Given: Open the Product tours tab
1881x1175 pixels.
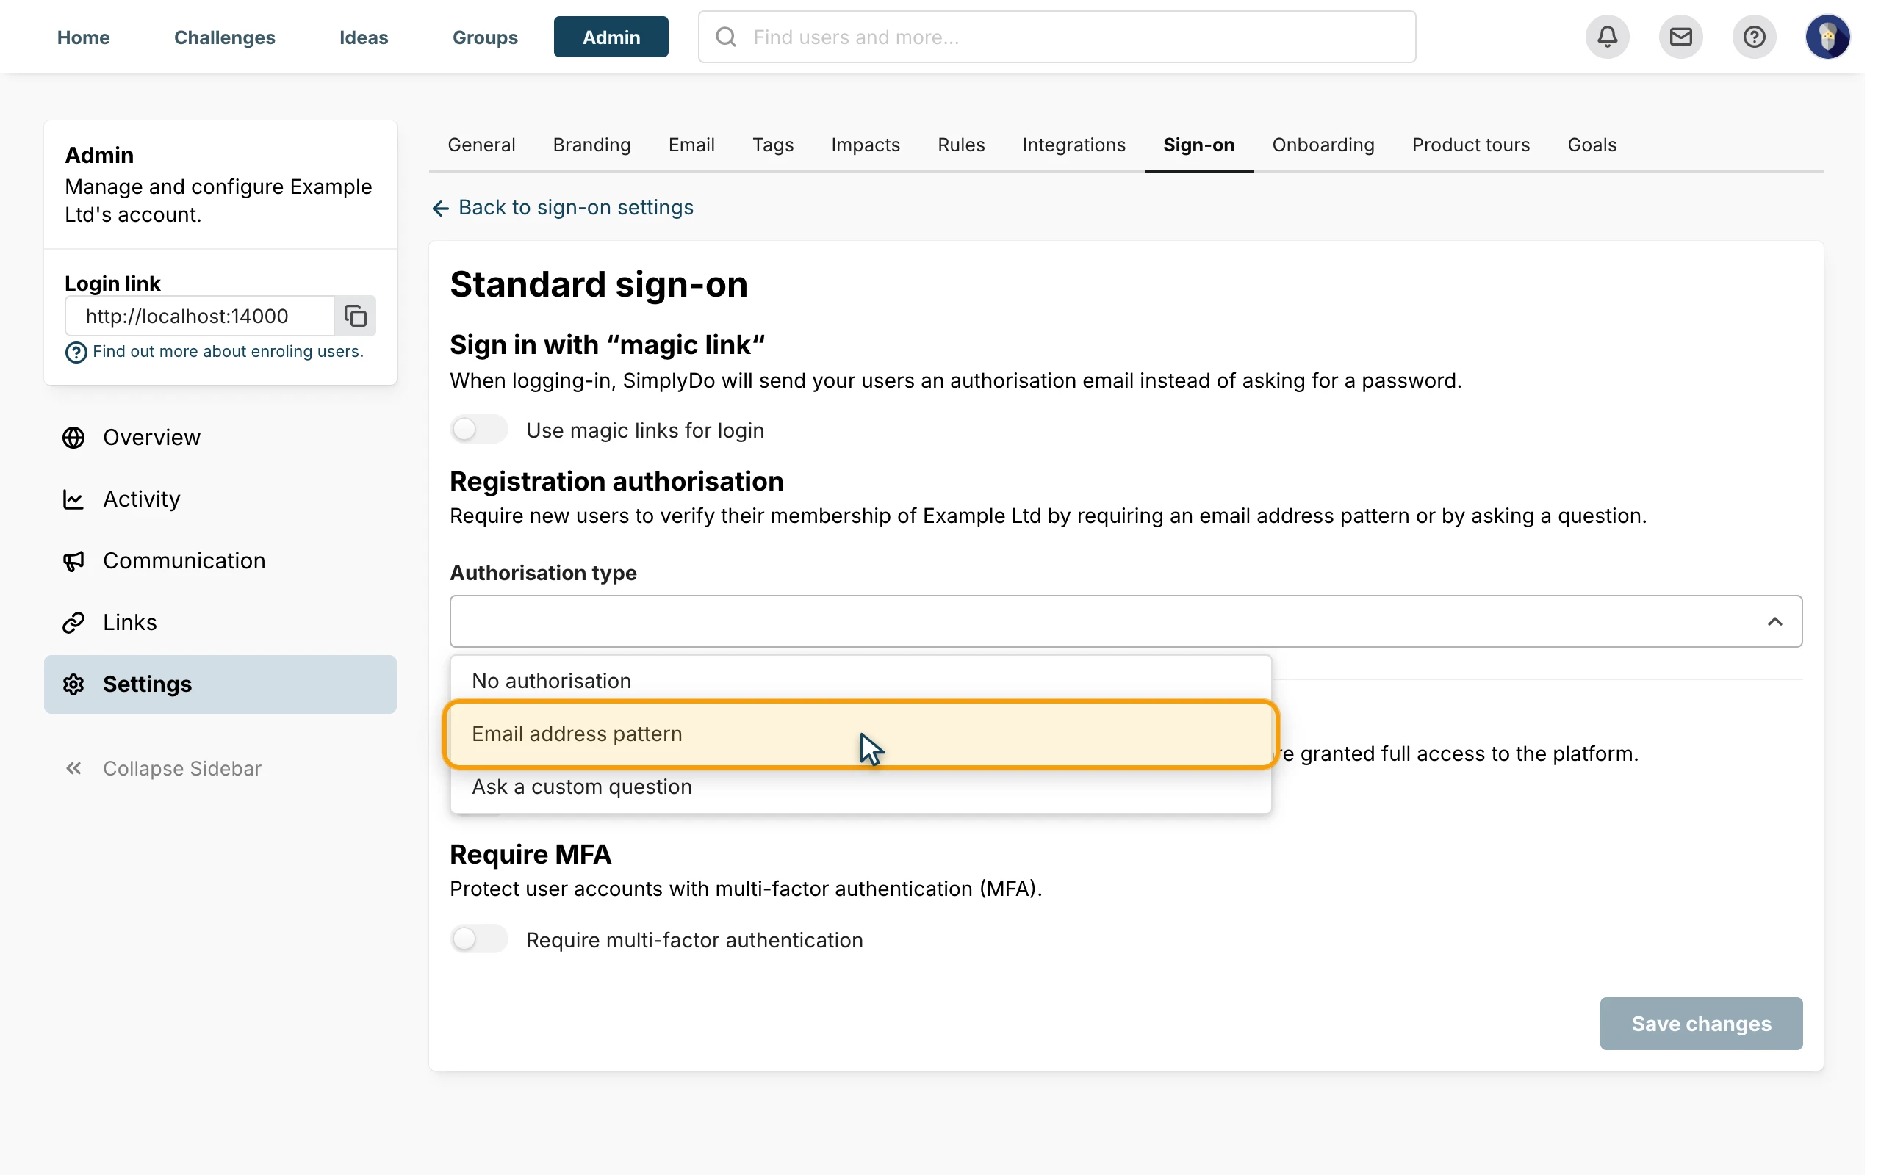Looking at the screenshot, I should (1470, 145).
